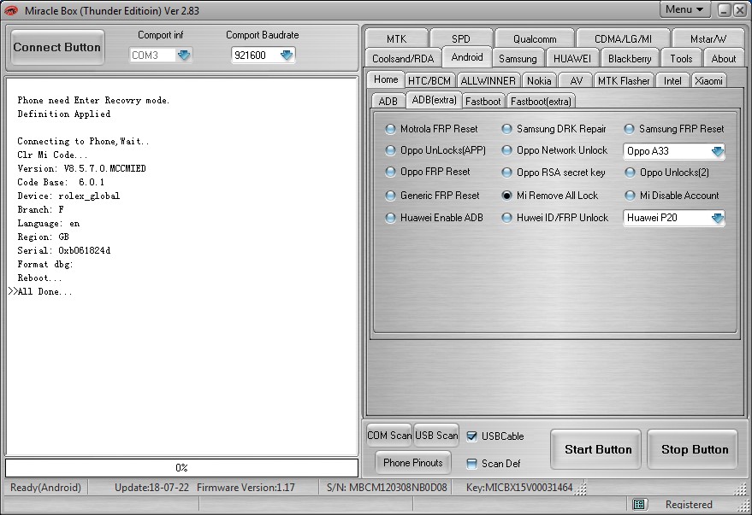Open the AV sub-tab

[x=577, y=81]
